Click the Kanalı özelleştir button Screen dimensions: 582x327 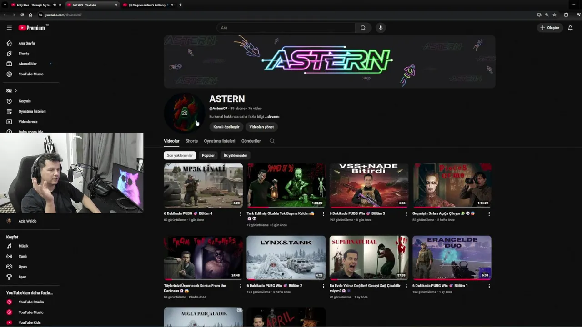point(226,127)
